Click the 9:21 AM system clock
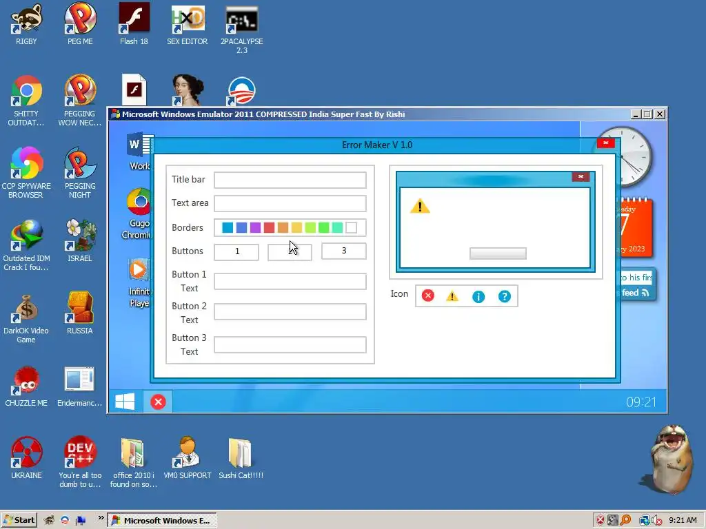706x529 pixels. click(683, 521)
